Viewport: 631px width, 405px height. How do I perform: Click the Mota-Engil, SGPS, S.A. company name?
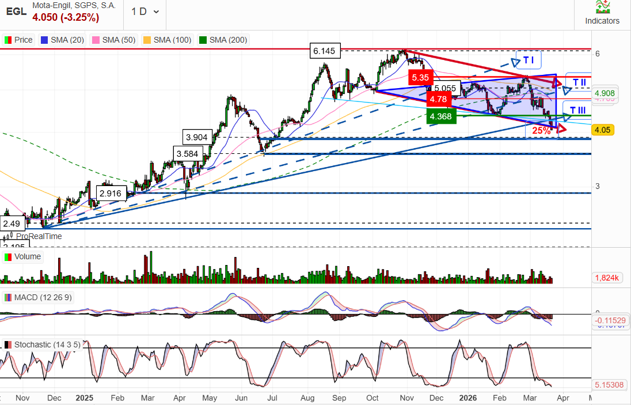click(74, 6)
